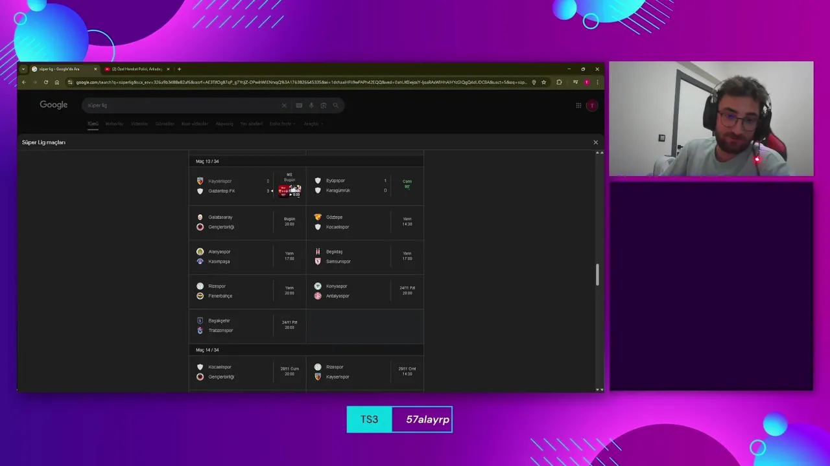Click the 'Canlı 90'' live status text
The image size is (830, 466).
tap(407, 184)
